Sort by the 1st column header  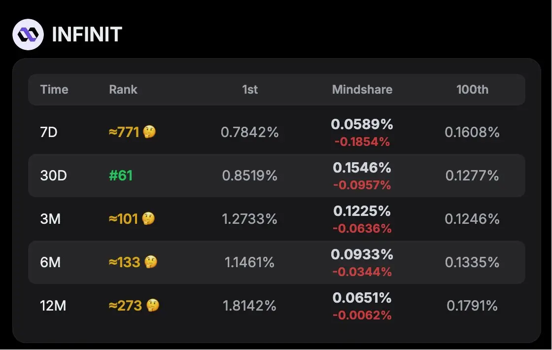(x=250, y=89)
